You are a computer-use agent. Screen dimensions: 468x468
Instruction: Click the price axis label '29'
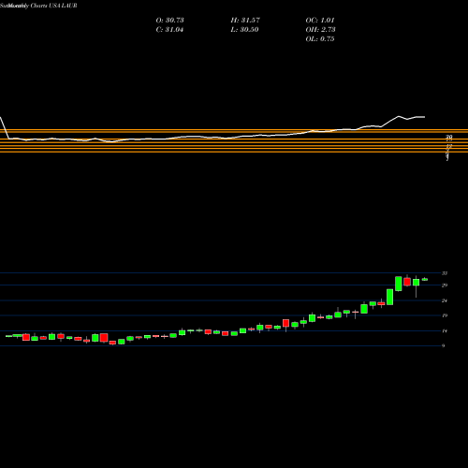(x=445, y=285)
